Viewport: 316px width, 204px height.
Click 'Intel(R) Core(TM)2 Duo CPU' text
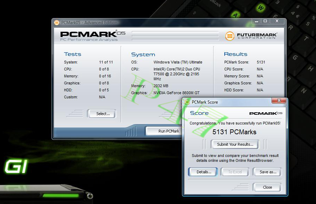point(177,69)
